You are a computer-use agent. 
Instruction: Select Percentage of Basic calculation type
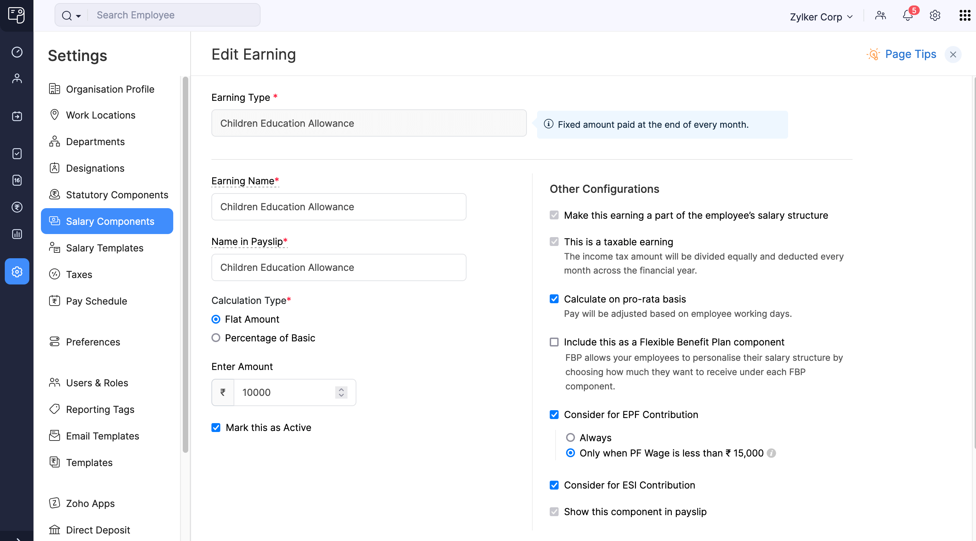coord(216,338)
